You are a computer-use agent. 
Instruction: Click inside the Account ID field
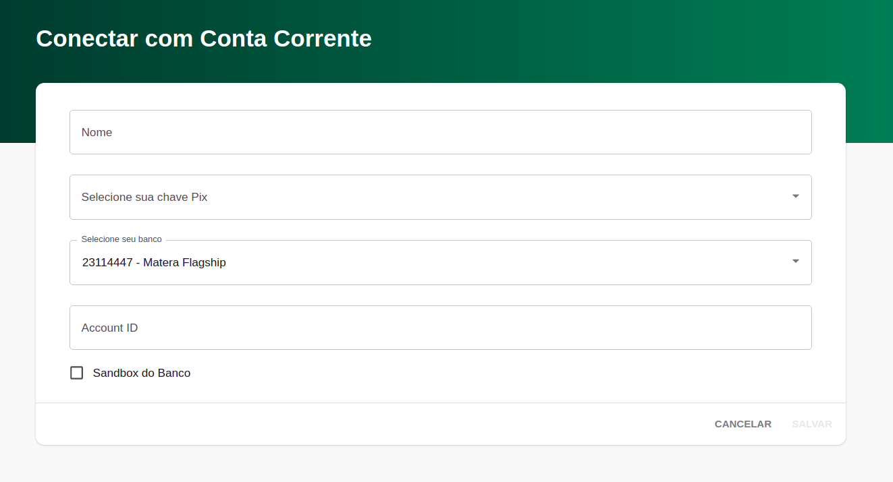[x=440, y=328]
